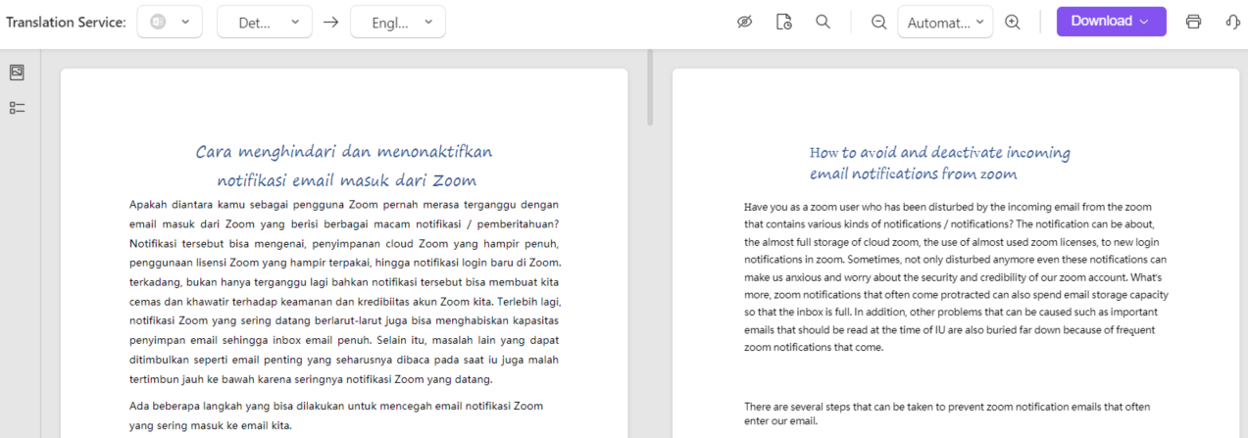Image resolution: width=1248 pixels, height=438 pixels.
Task: Click the print icon
Action: [1193, 22]
